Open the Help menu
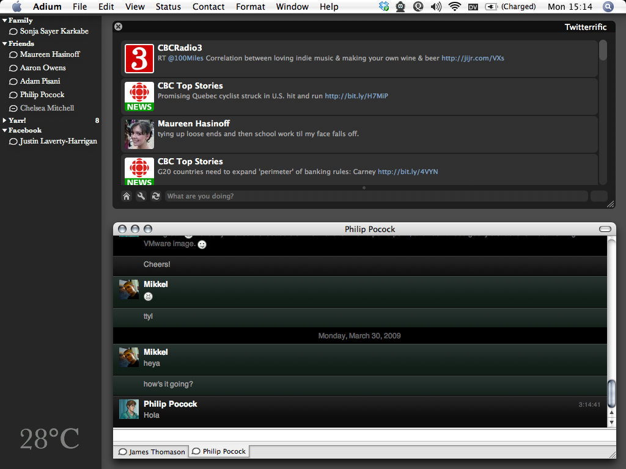The height and width of the screenshot is (469, 626). click(x=329, y=7)
